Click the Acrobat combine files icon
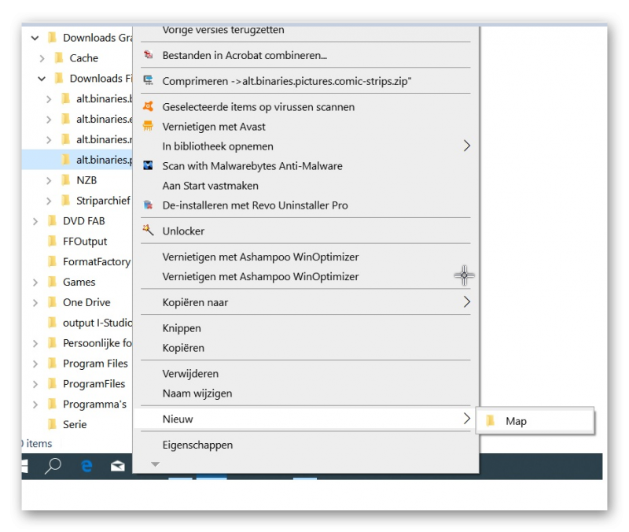 point(148,55)
